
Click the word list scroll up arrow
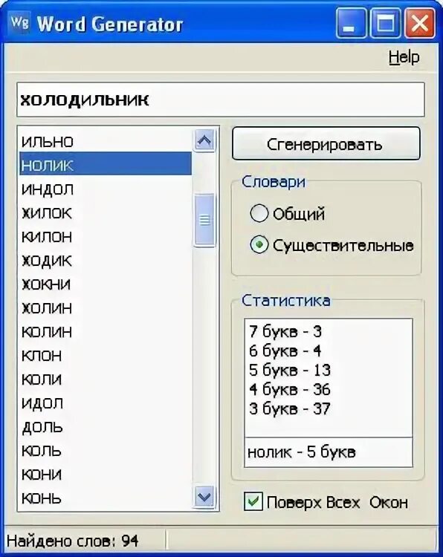[x=204, y=140]
